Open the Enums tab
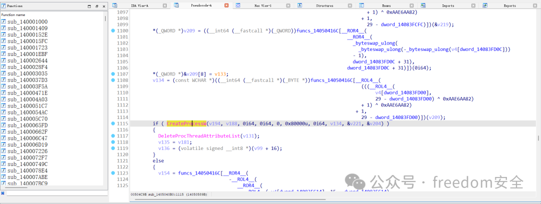541x204 pixels. coord(386,5)
